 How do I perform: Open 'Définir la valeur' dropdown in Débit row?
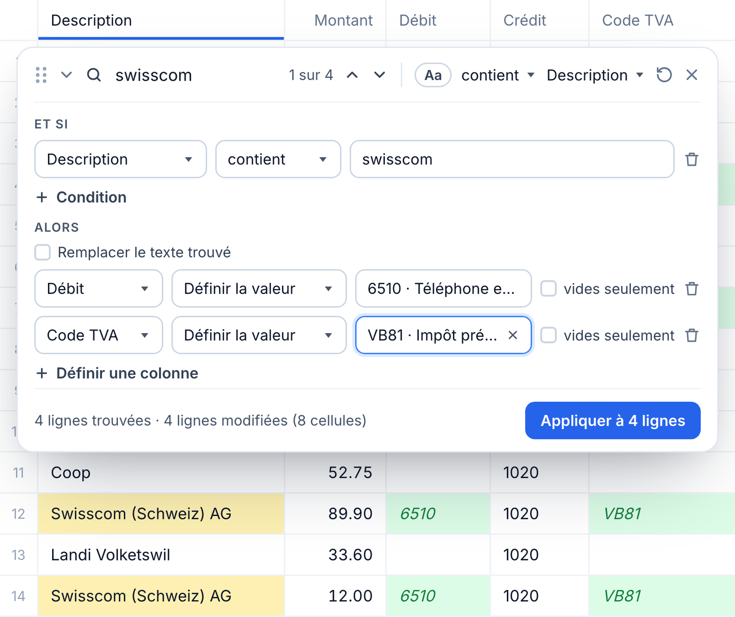point(259,289)
